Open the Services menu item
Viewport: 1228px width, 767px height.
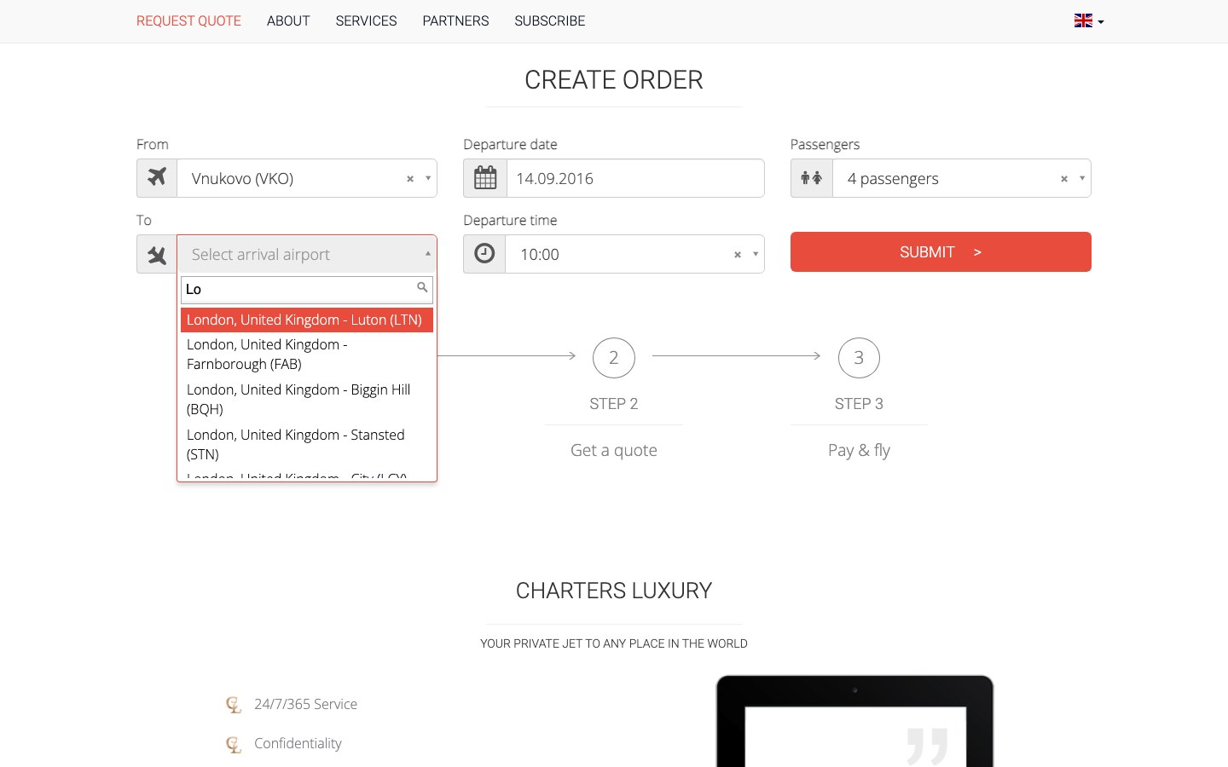click(366, 20)
